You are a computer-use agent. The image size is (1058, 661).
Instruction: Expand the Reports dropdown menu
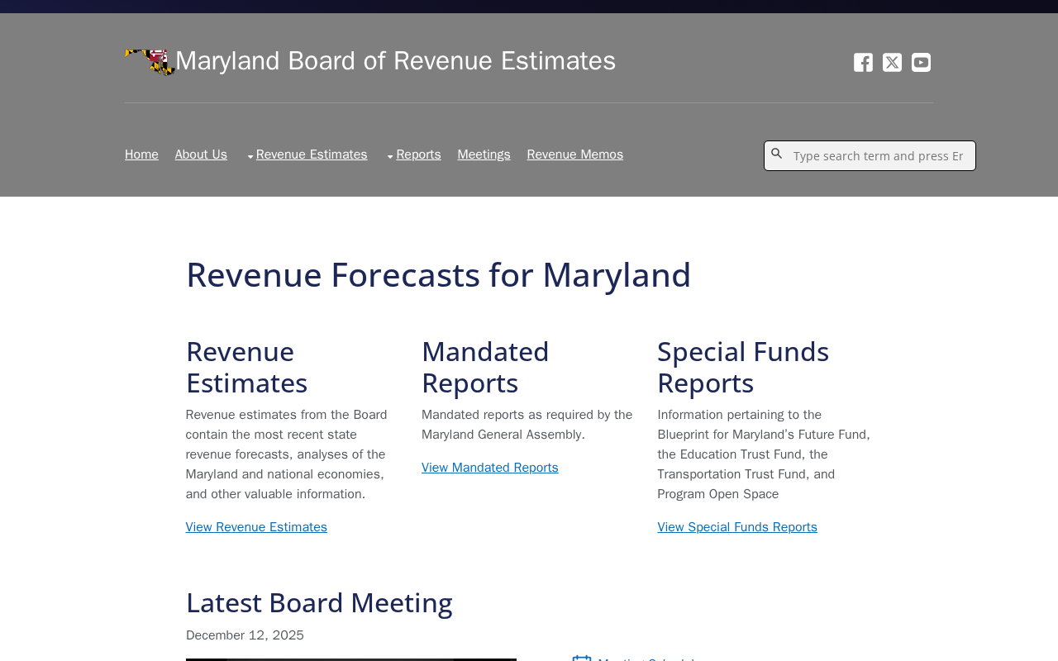point(413,155)
